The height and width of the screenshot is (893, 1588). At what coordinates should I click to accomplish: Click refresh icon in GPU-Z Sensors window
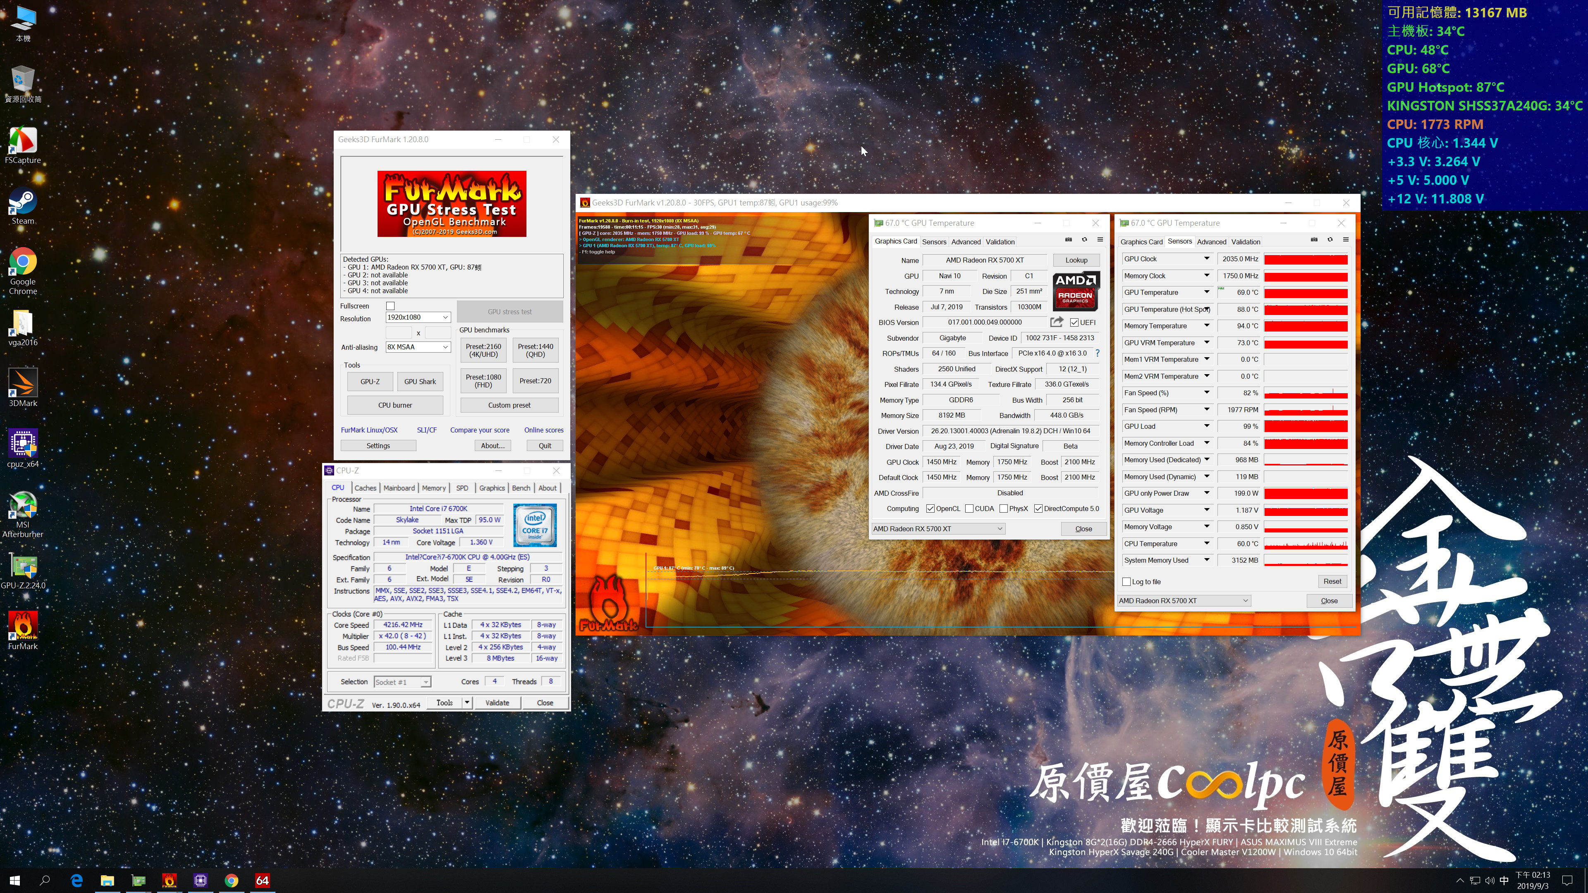tap(1330, 240)
